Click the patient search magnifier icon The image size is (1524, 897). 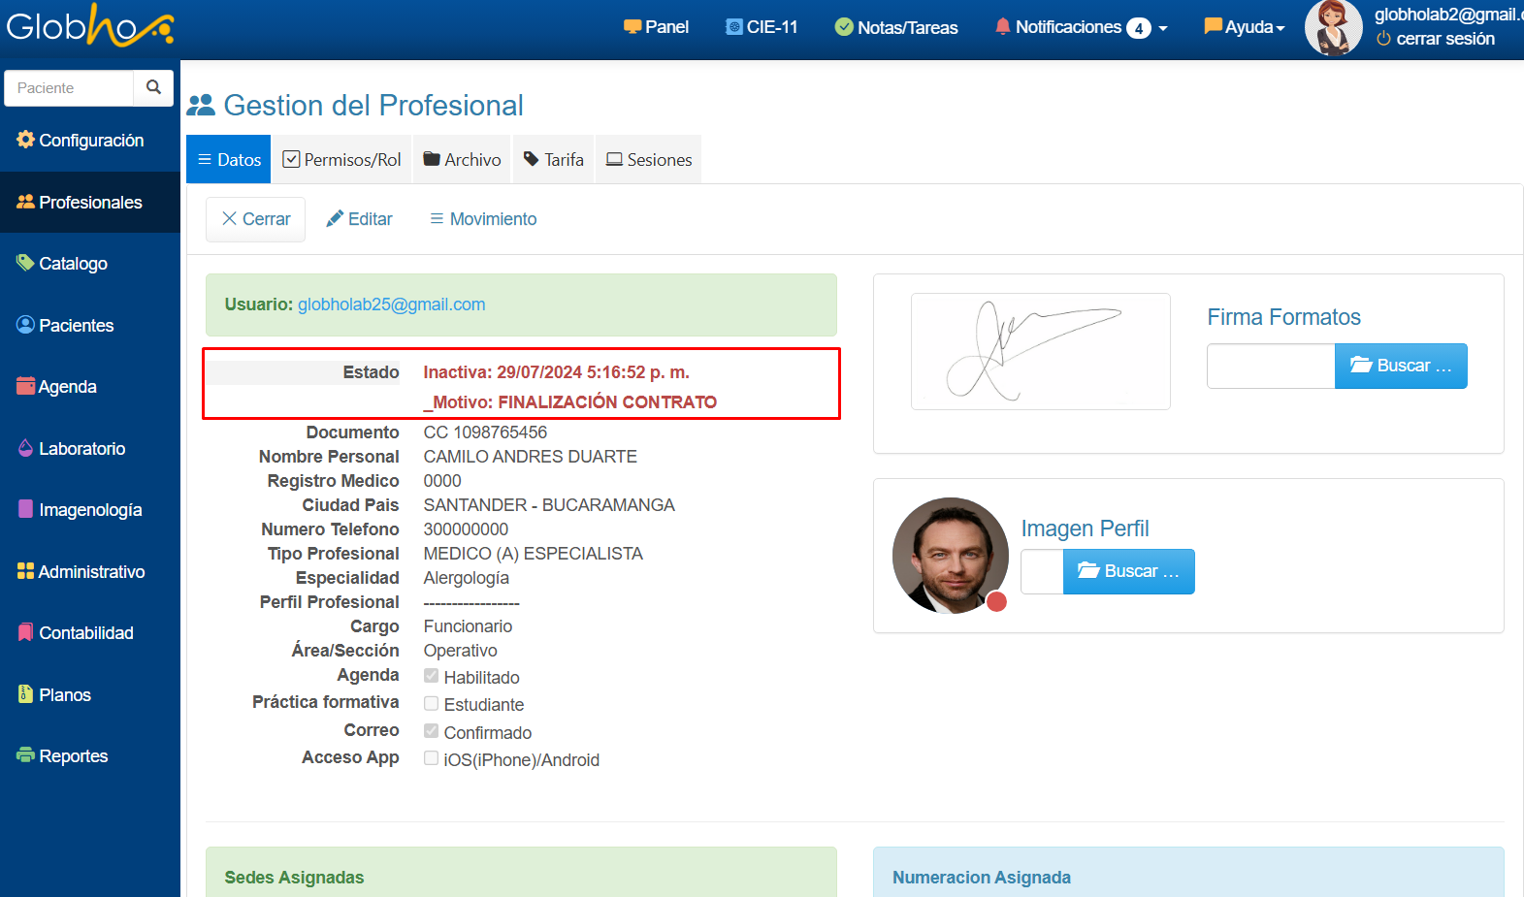pyautogui.click(x=153, y=87)
